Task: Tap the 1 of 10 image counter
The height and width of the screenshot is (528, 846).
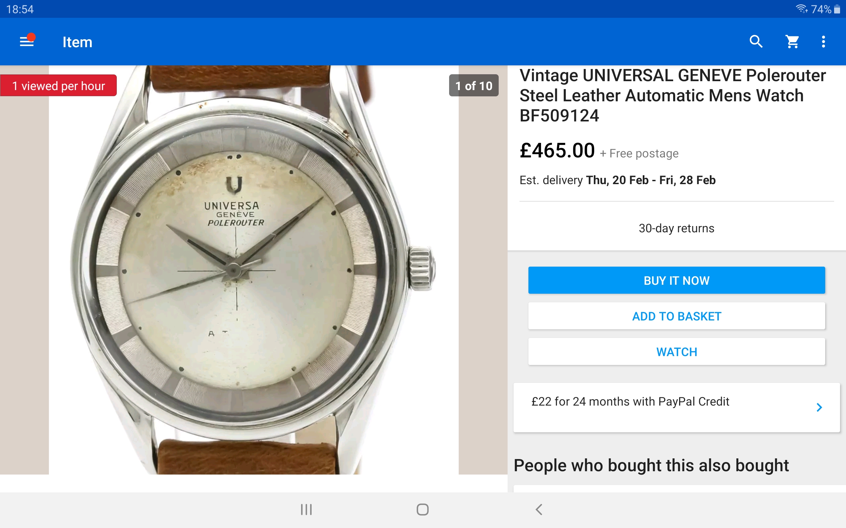Action: [474, 85]
